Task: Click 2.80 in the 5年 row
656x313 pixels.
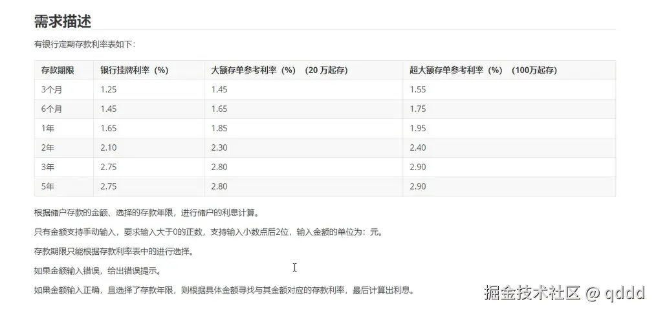Action: click(x=219, y=186)
